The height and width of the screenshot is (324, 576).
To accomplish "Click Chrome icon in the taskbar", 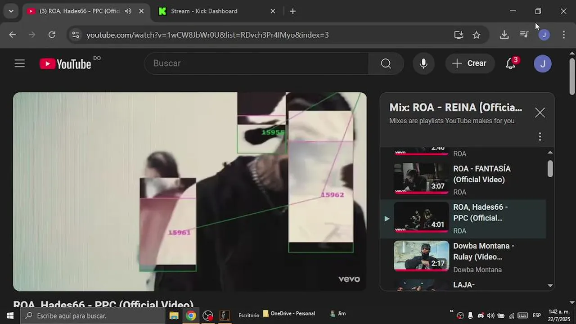I will tap(191, 316).
